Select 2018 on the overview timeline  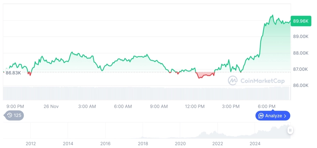click(143, 144)
